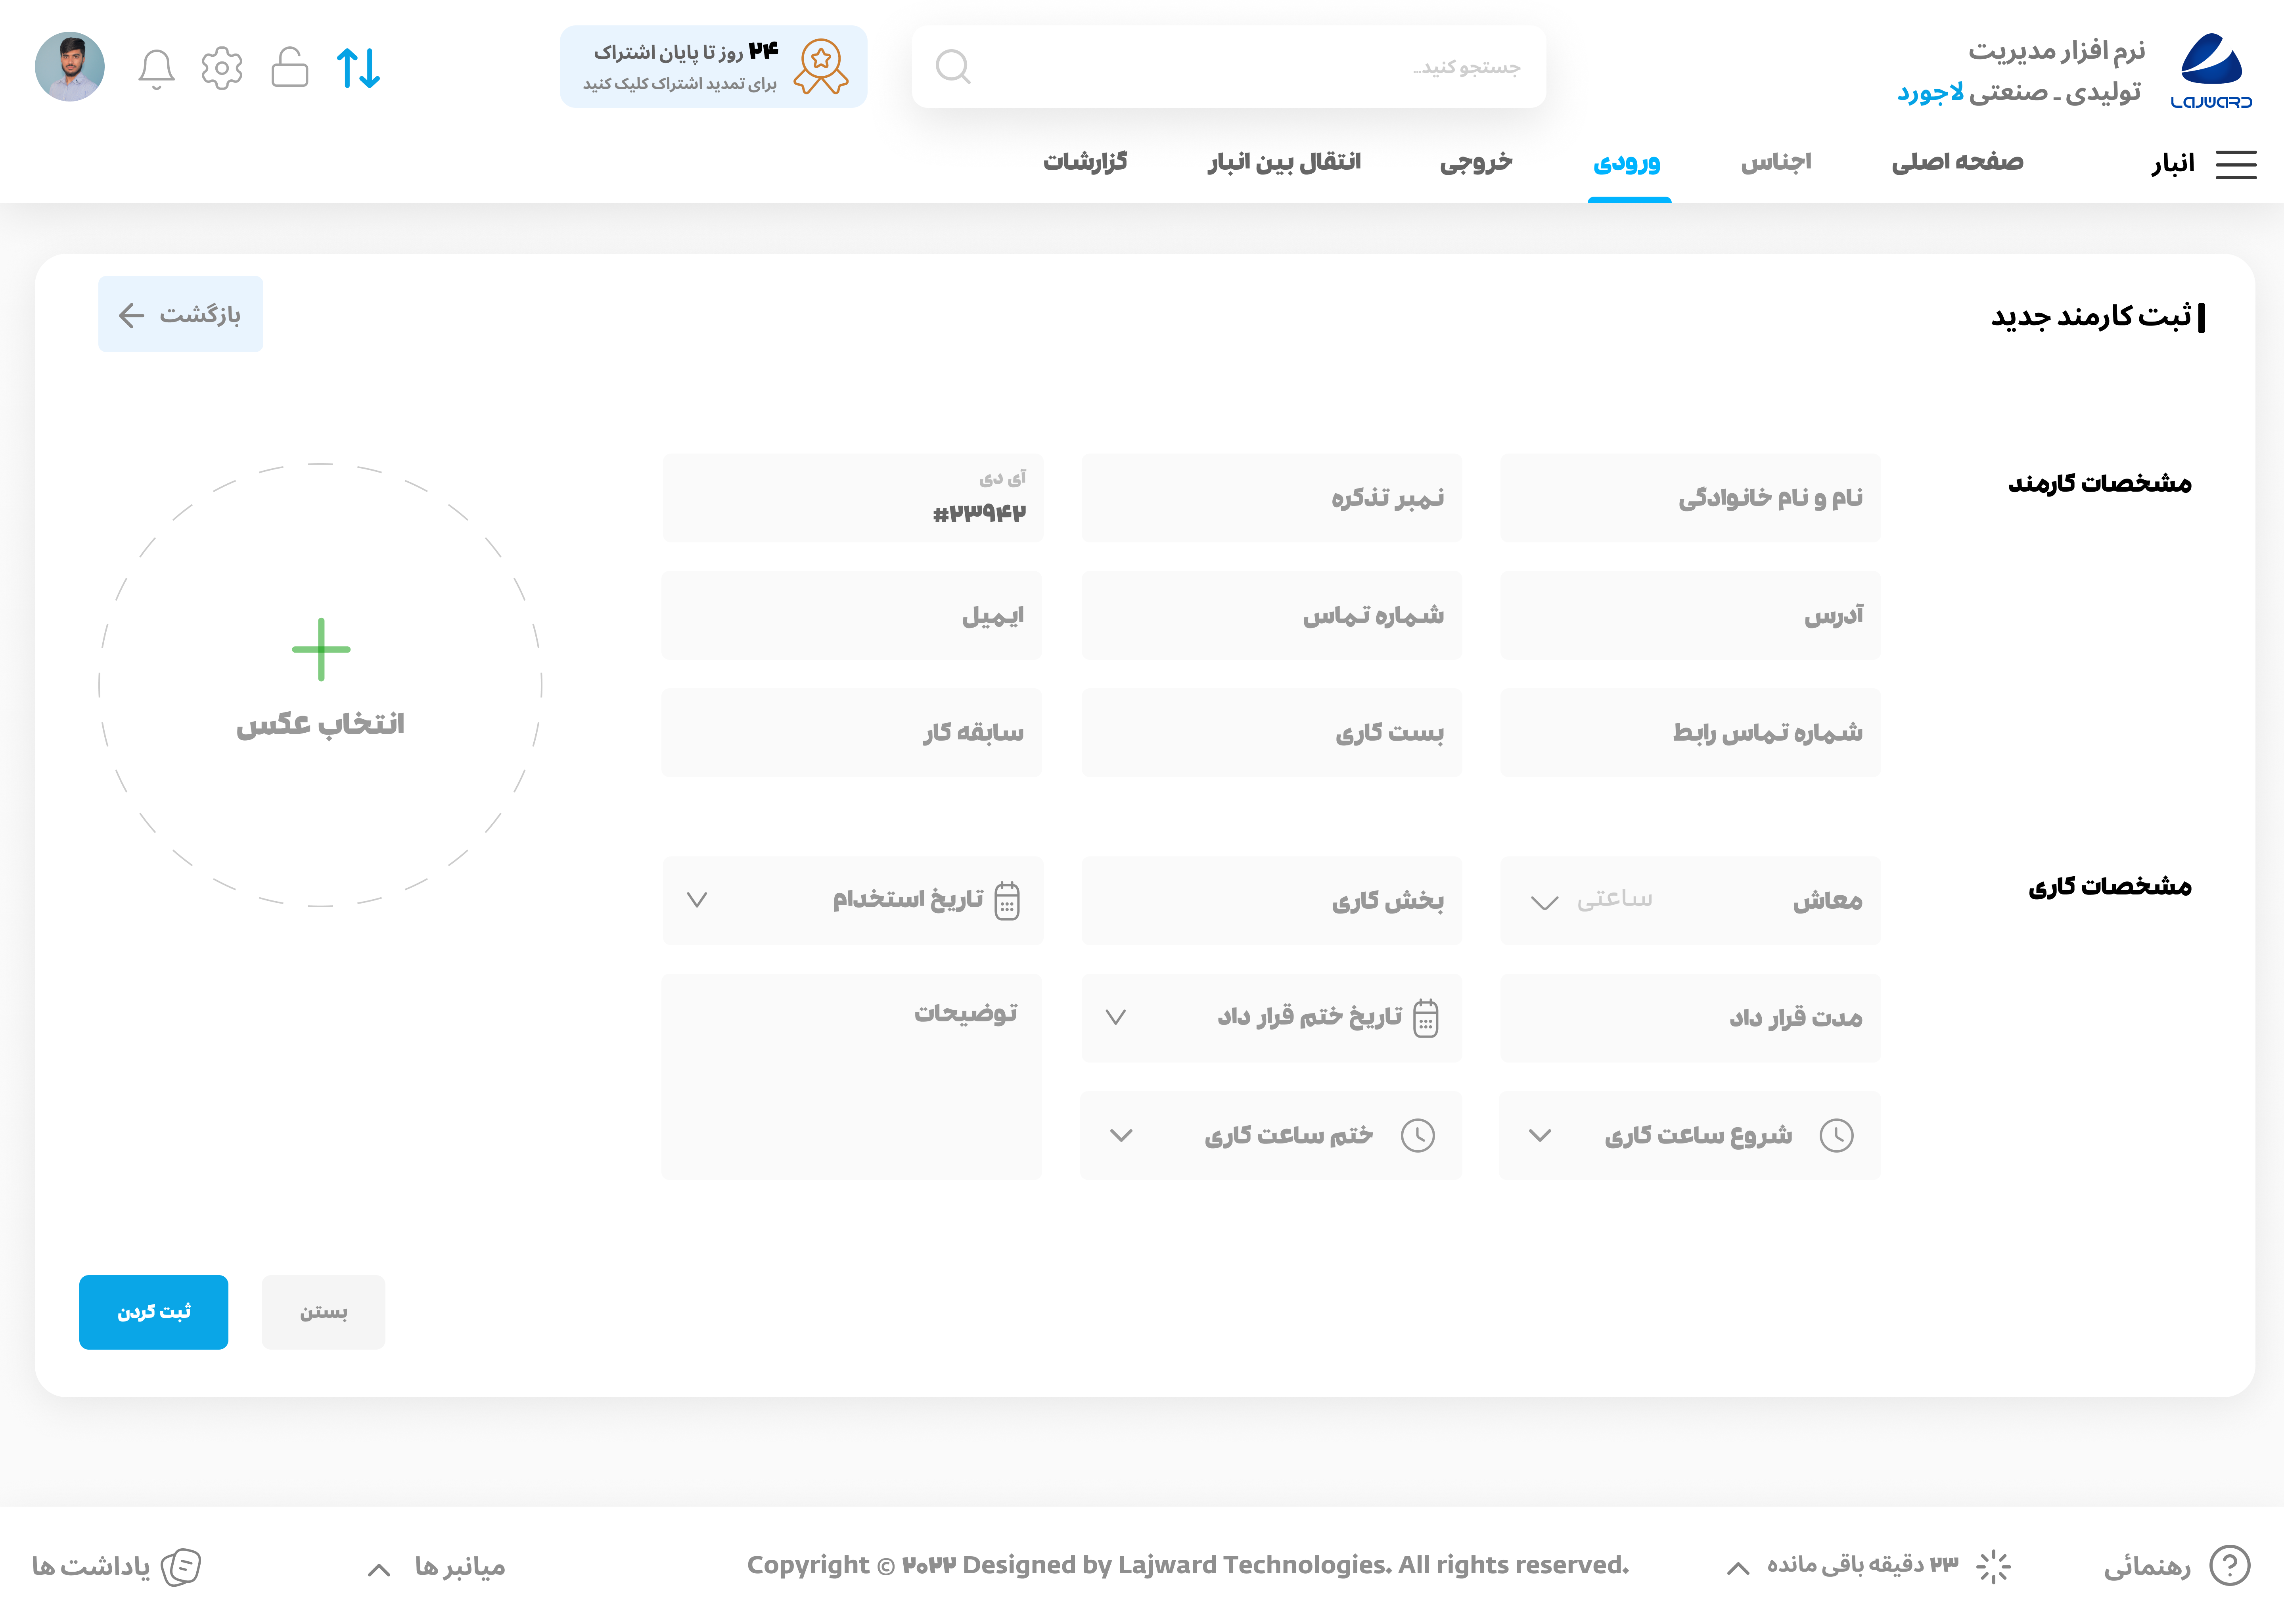Expand the شروع ساعت کاری time dropdown
2284x1624 pixels.
[1540, 1135]
